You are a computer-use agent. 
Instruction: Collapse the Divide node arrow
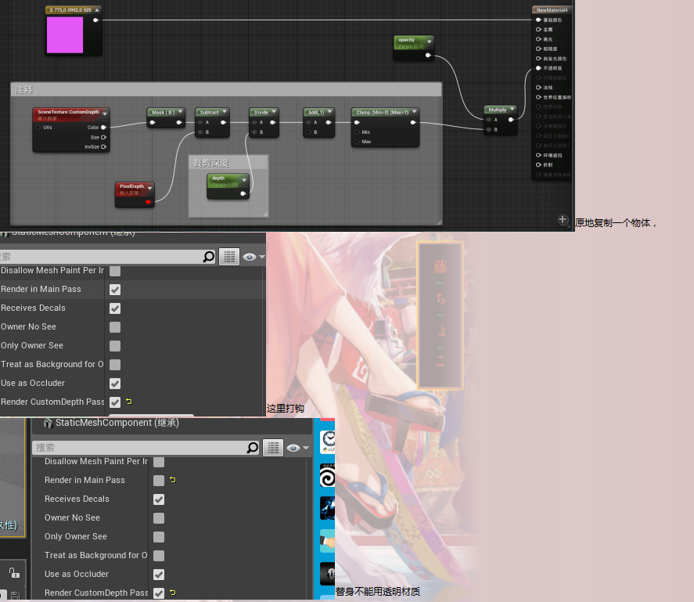(274, 112)
